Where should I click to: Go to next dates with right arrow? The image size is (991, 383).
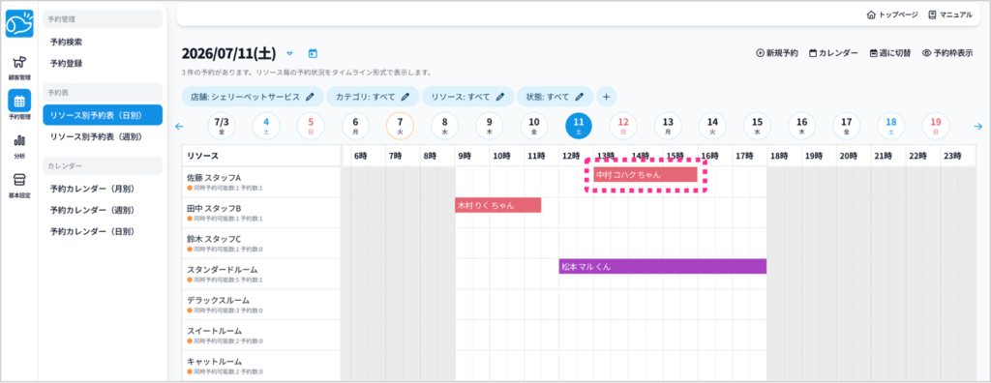pos(977,127)
